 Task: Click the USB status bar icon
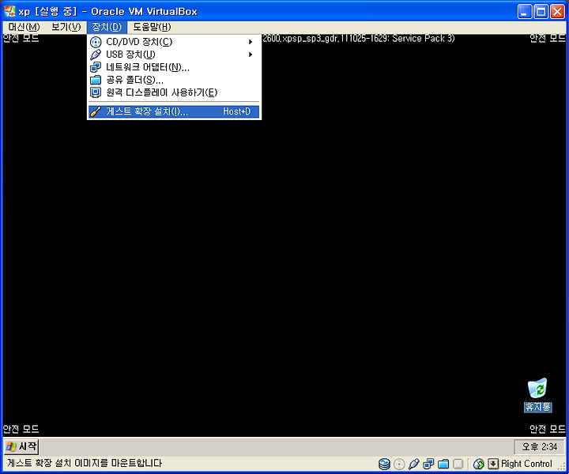pos(413,464)
